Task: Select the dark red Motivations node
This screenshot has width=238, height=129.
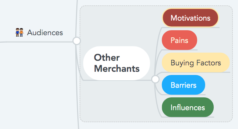Action: (190, 18)
